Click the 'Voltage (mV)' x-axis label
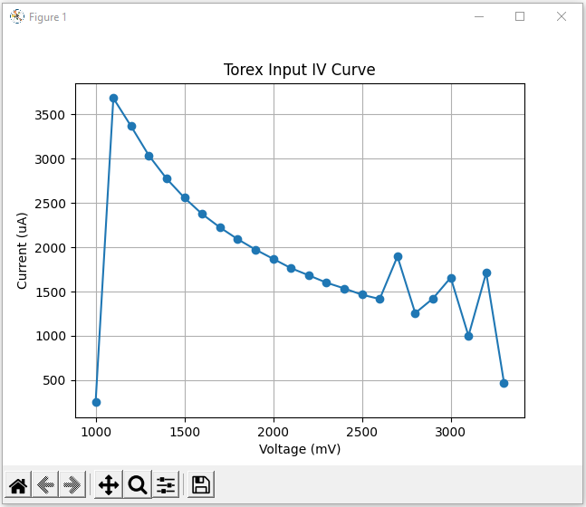The width and height of the screenshot is (586, 507). coord(300,449)
